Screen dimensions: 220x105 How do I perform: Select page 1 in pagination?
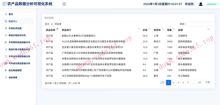pyautogui.click(x=168, y=83)
